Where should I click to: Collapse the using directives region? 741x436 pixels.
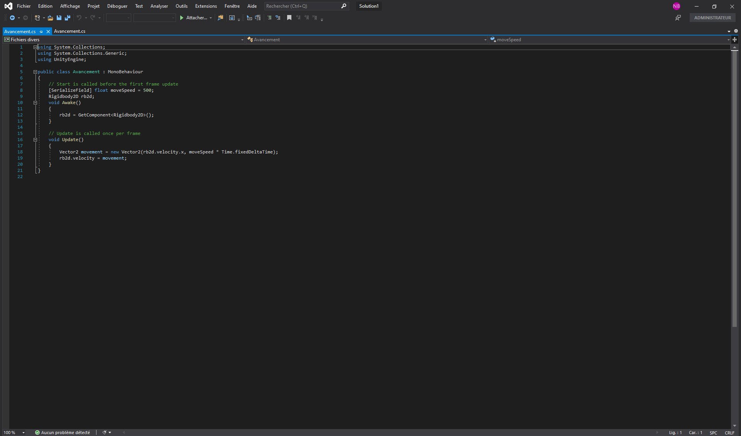coord(35,47)
